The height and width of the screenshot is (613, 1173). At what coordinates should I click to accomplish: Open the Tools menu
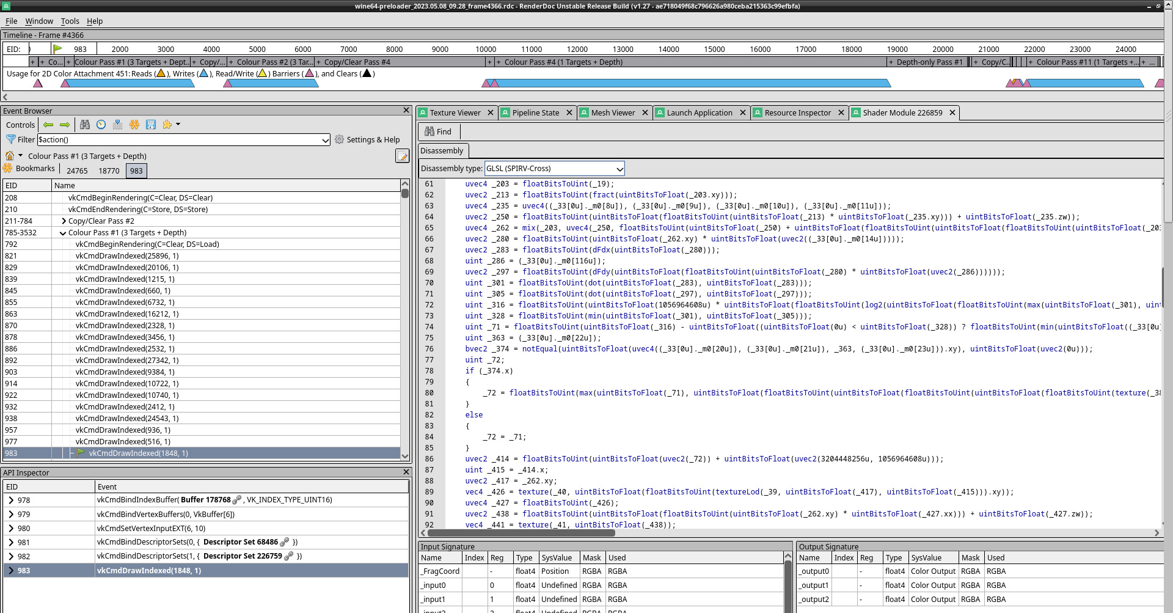[x=70, y=21]
